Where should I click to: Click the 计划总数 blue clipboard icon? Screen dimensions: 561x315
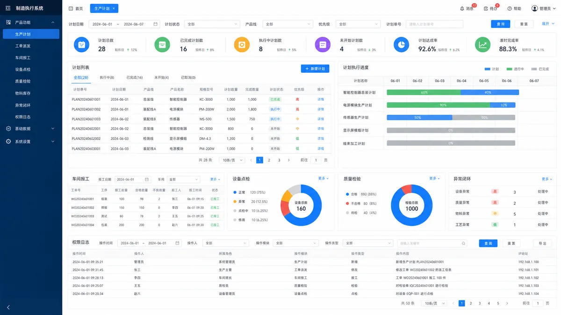pos(81,45)
